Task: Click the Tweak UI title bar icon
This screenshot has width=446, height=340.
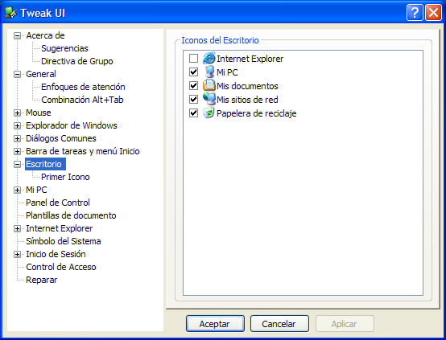Action: click(10, 13)
